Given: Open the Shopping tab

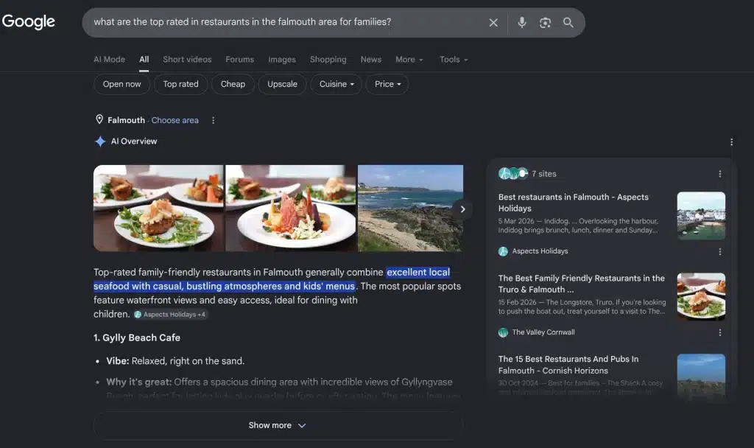Looking at the screenshot, I should 328,59.
